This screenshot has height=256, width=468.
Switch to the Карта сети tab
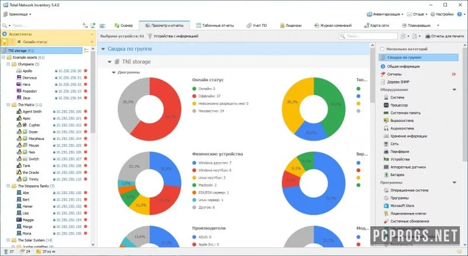click(x=377, y=26)
